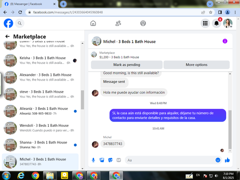Click the conversation list scrollbar thumb
The image size is (240, 180).
[83, 100]
